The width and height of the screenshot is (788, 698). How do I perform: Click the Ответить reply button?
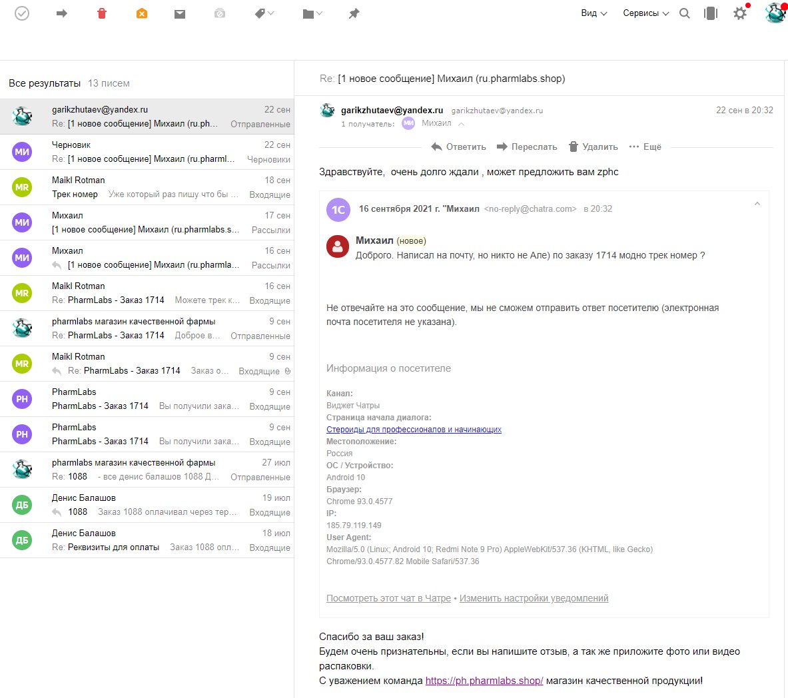point(458,147)
